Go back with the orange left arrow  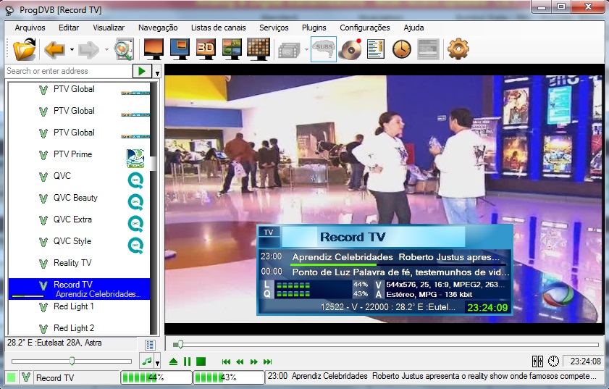pyautogui.click(x=54, y=50)
